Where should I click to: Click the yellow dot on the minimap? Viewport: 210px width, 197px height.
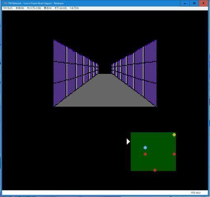point(174,135)
